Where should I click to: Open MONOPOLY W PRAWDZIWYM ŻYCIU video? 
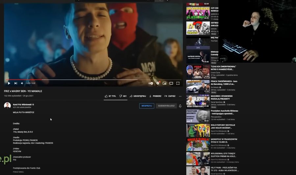[224, 141]
